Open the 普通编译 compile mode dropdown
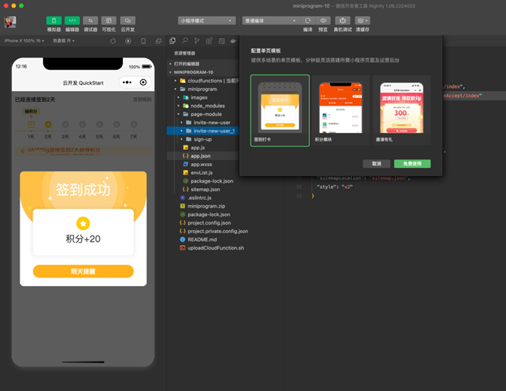Viewport: 506px width, 391px height. [269, 20]
